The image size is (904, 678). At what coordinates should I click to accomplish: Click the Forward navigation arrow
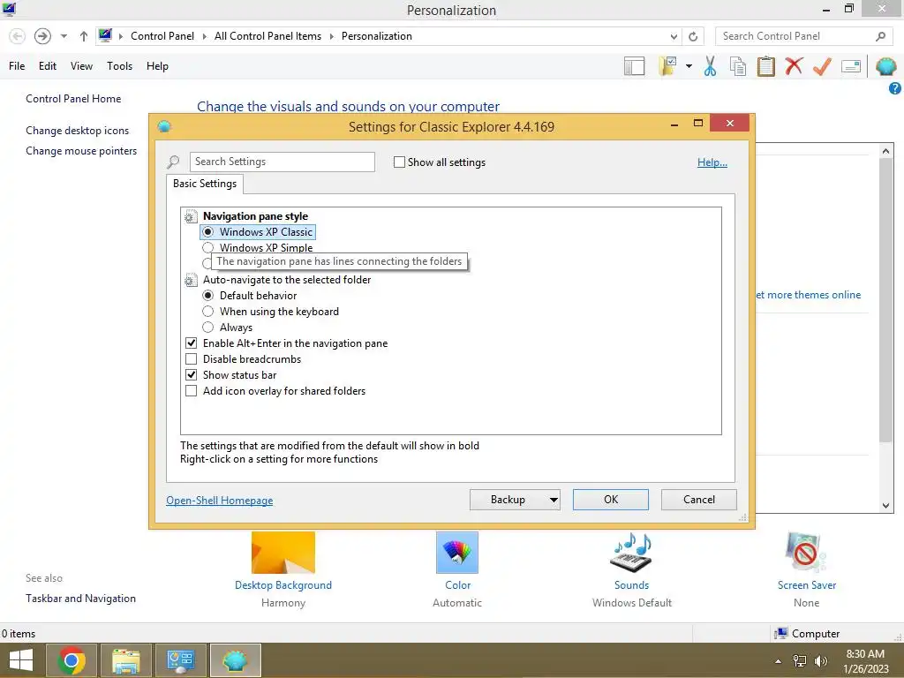pyautogui.click(x=42, y=36)
